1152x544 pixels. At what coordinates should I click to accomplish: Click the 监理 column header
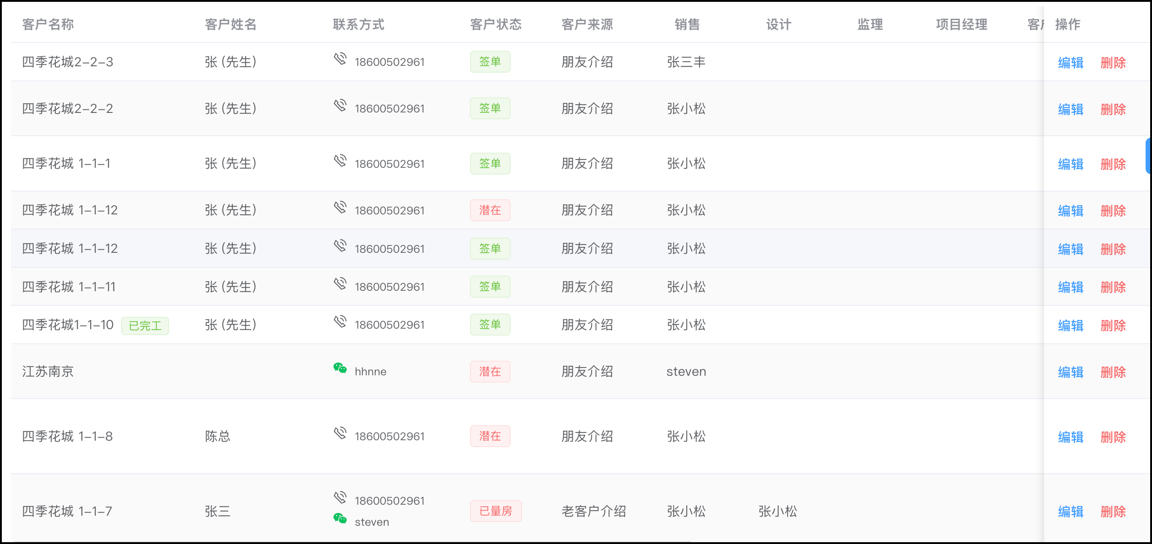[870, 24]
